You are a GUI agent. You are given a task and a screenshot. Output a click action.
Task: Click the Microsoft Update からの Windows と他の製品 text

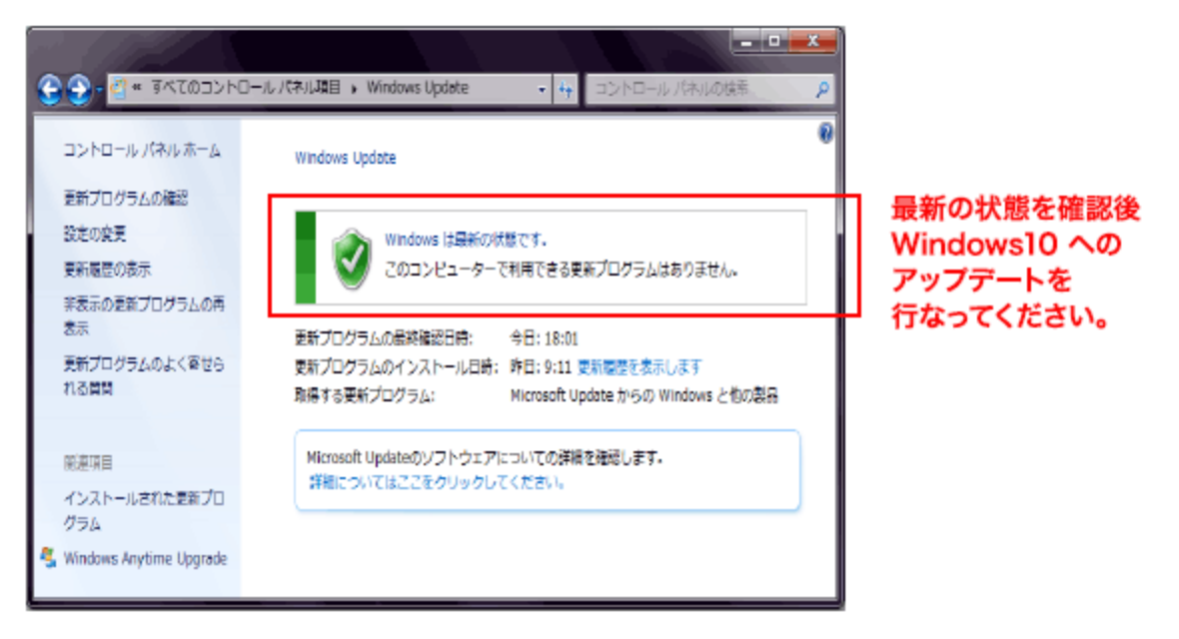[x=644, y=395]
